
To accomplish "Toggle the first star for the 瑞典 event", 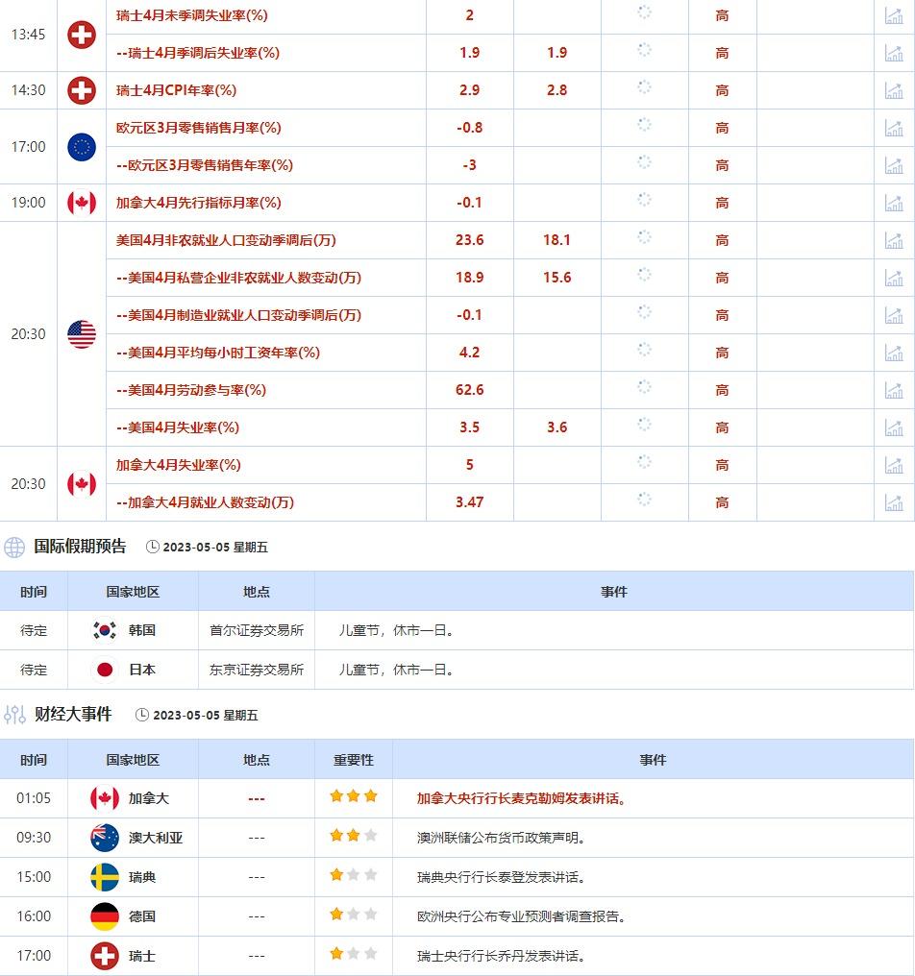I will click(334, 876).
